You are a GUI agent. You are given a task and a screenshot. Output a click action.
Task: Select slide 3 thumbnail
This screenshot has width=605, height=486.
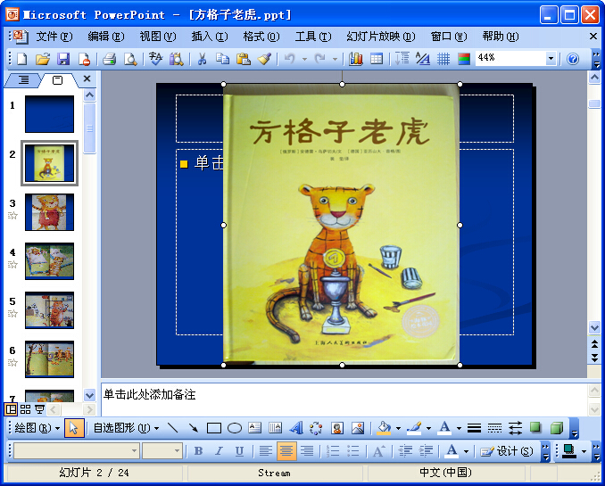coord(49,212)
